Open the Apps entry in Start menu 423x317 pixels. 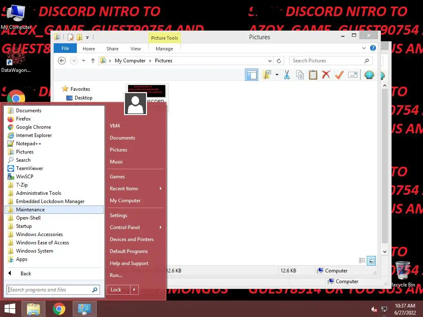pyautogui.click(x=54, y=259)
